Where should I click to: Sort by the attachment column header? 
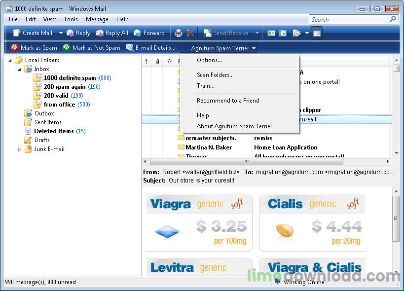point(157,62)
